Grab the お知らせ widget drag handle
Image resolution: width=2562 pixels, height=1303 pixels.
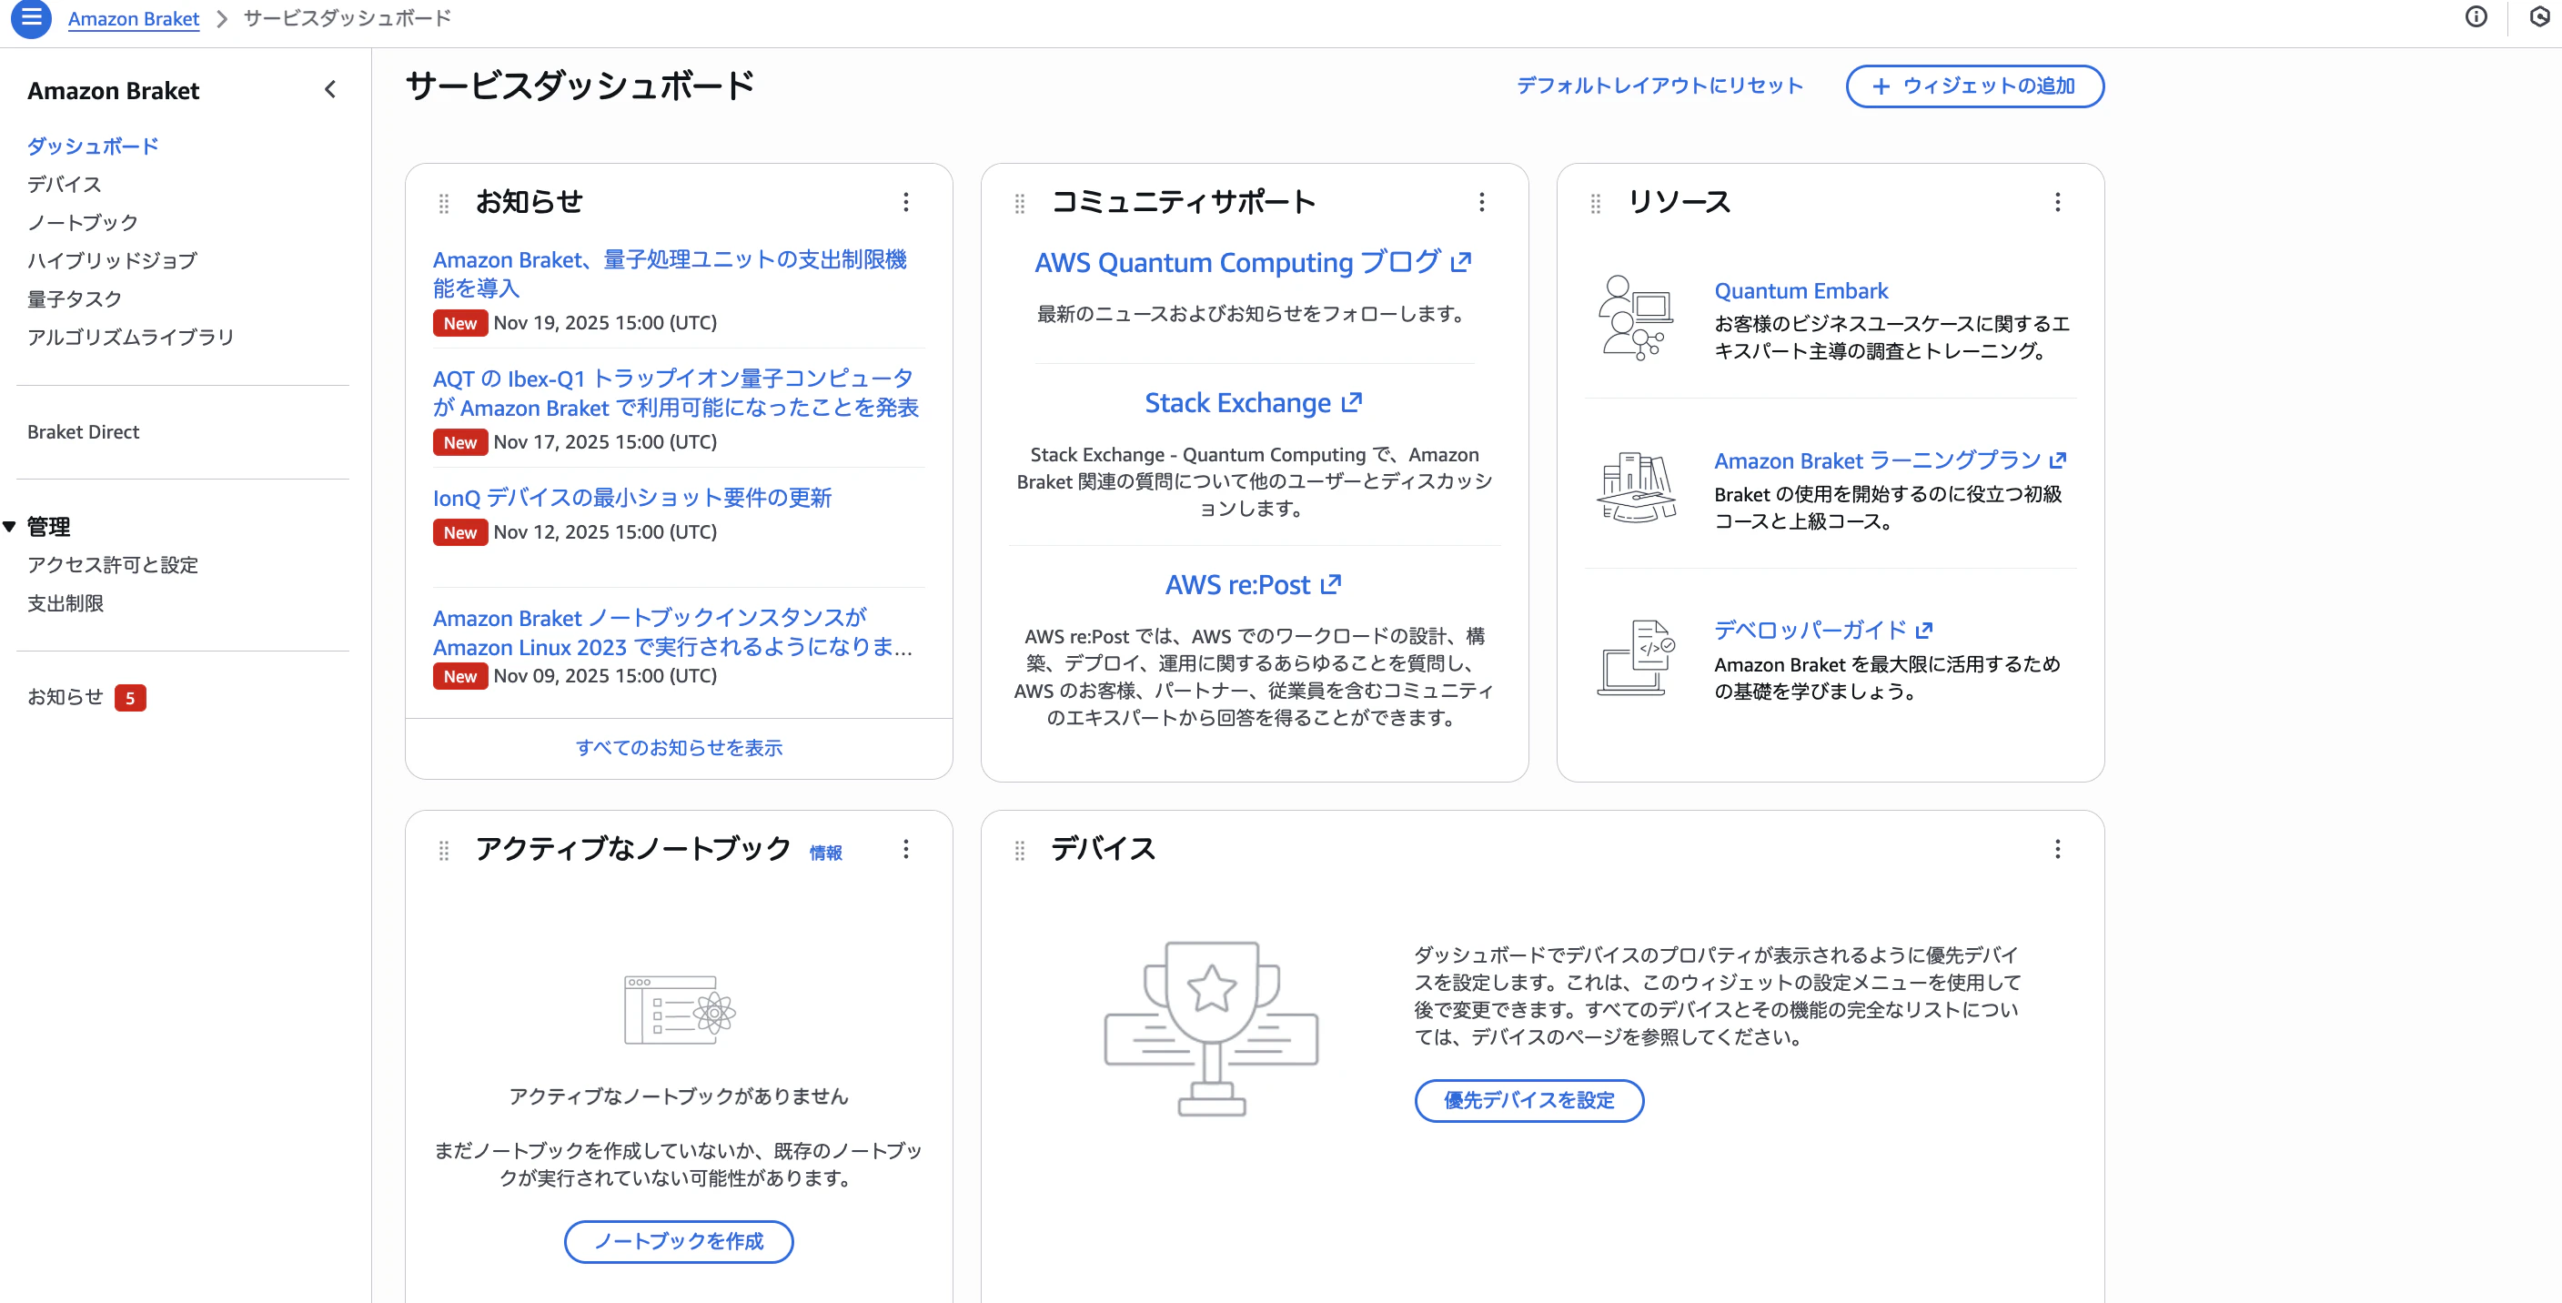click(445, 203)
